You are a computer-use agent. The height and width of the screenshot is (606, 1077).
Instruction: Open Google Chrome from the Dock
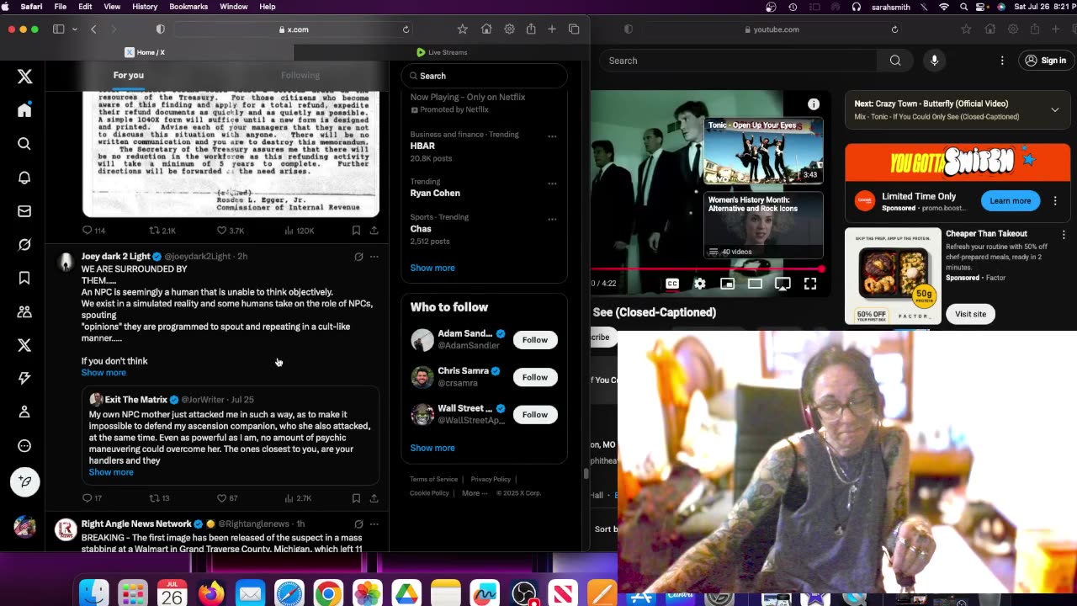pyautogui.click(x=328, y=593)
